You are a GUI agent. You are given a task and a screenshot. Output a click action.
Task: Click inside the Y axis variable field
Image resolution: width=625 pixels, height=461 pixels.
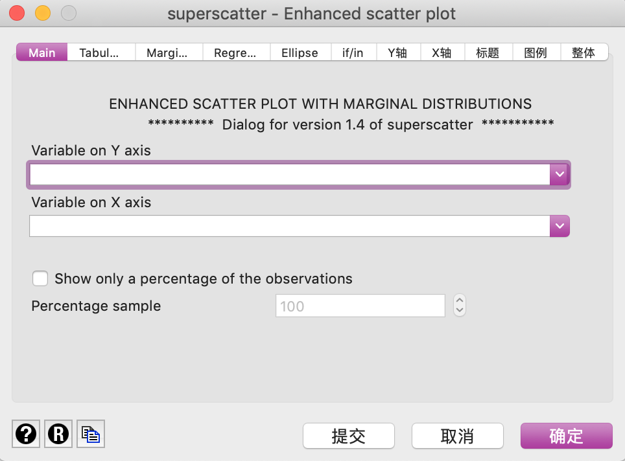[290, 174]
